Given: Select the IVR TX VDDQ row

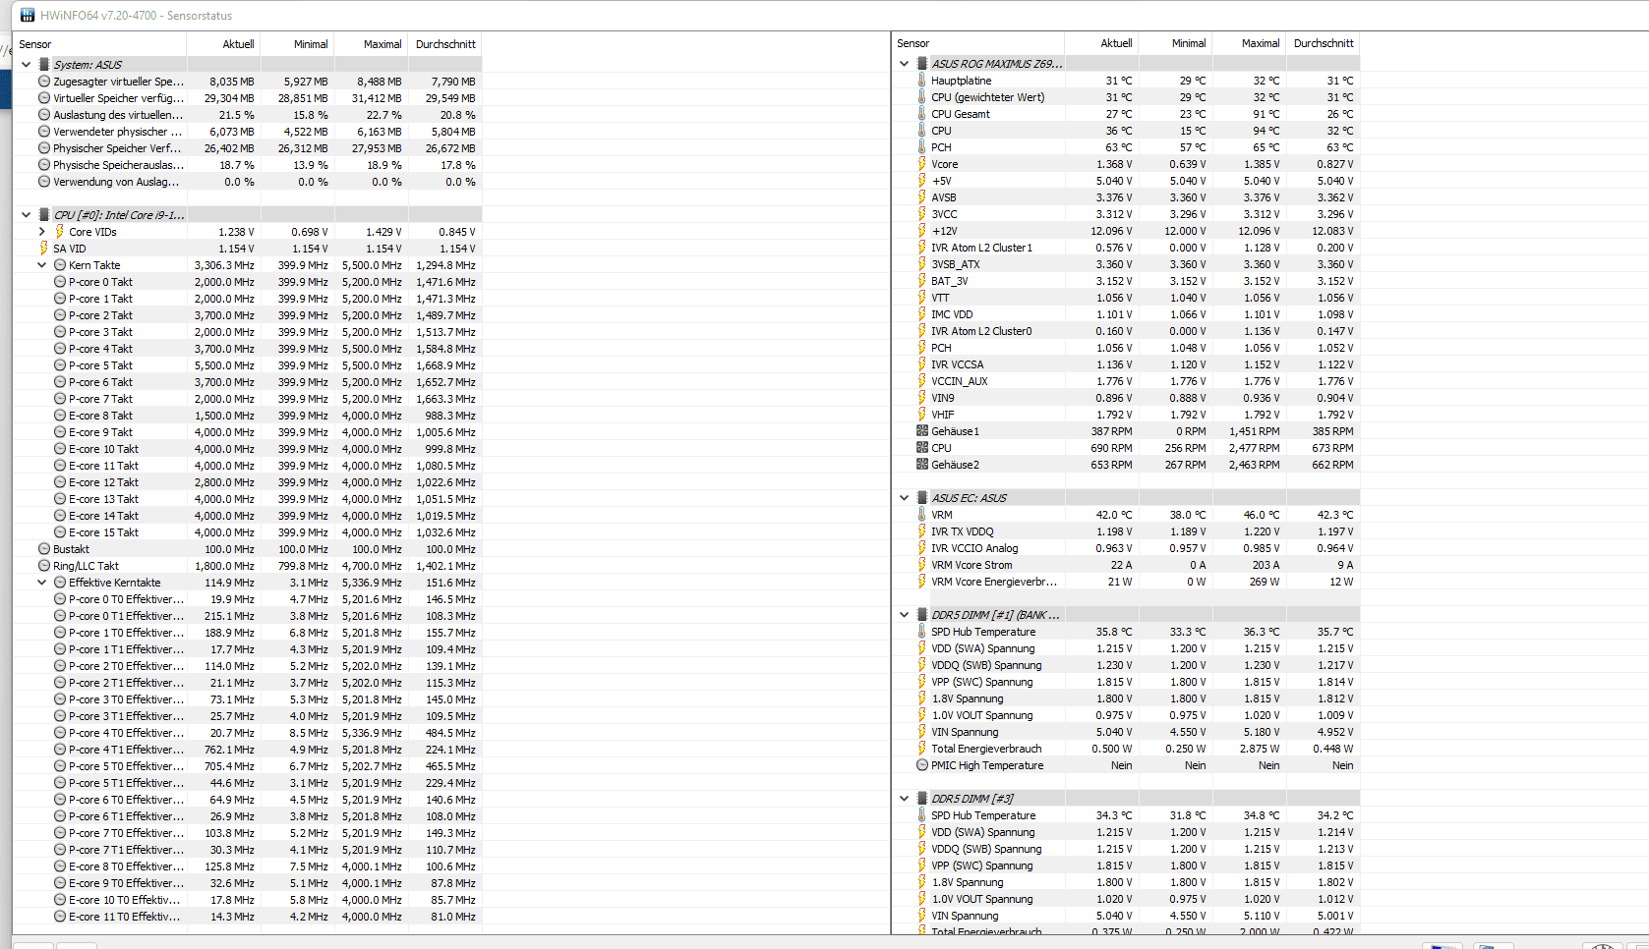Looking at the screenshot, I should tap(1127, 531).
